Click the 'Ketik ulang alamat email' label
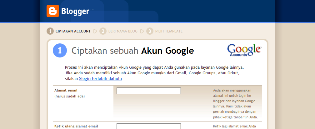Screen dimensions: 315x129 pos(76,126)
